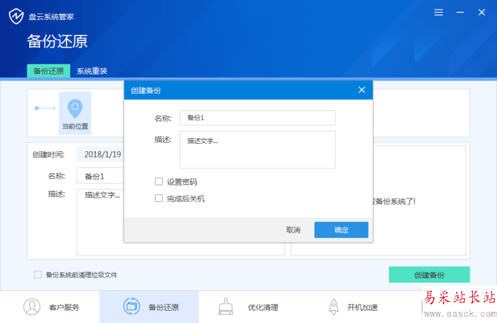This screenshot has width=497, height=323.
Task: Enable the 完成后关机 checkbox
Action: coord(158,198)
